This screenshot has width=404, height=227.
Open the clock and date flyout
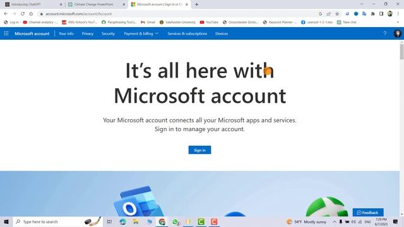tap(381, 221)
